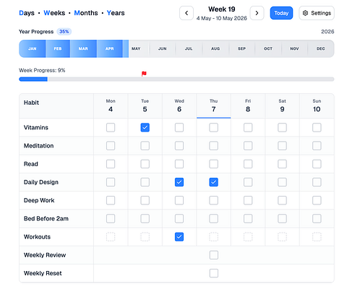The image size is (347, 297).
Task: Switch to Months view
Action: (86, 13)
